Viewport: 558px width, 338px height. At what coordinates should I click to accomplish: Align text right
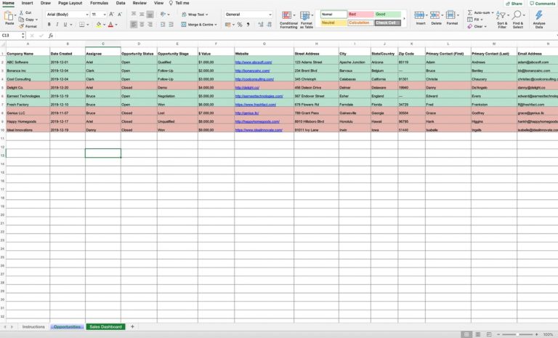tap(150, 25)
